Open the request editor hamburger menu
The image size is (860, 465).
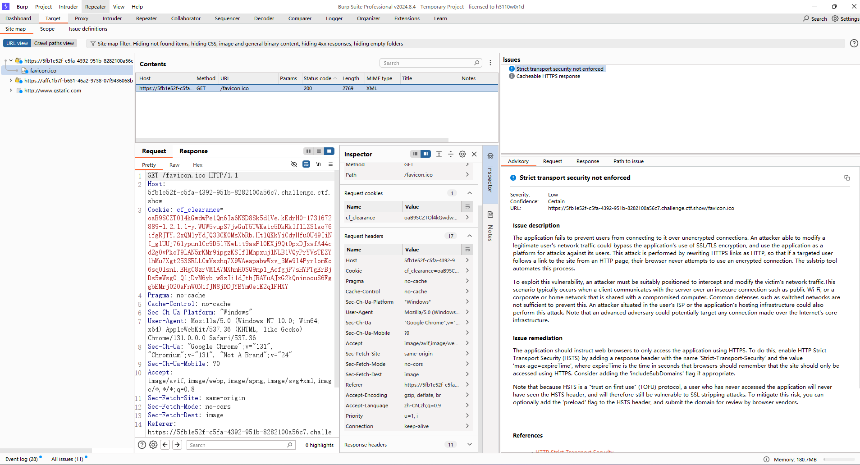(330, 164)
